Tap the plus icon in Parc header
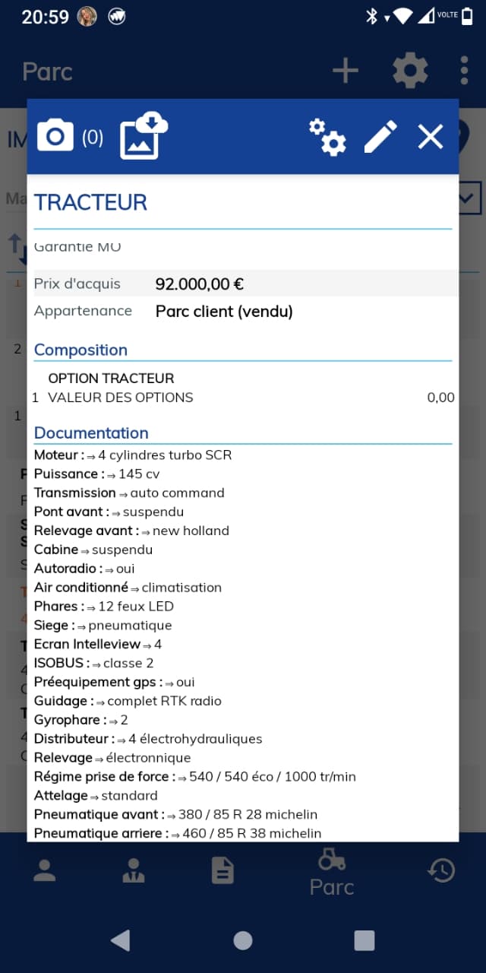The width and height of the screenshot is (486, 973). 346,71
